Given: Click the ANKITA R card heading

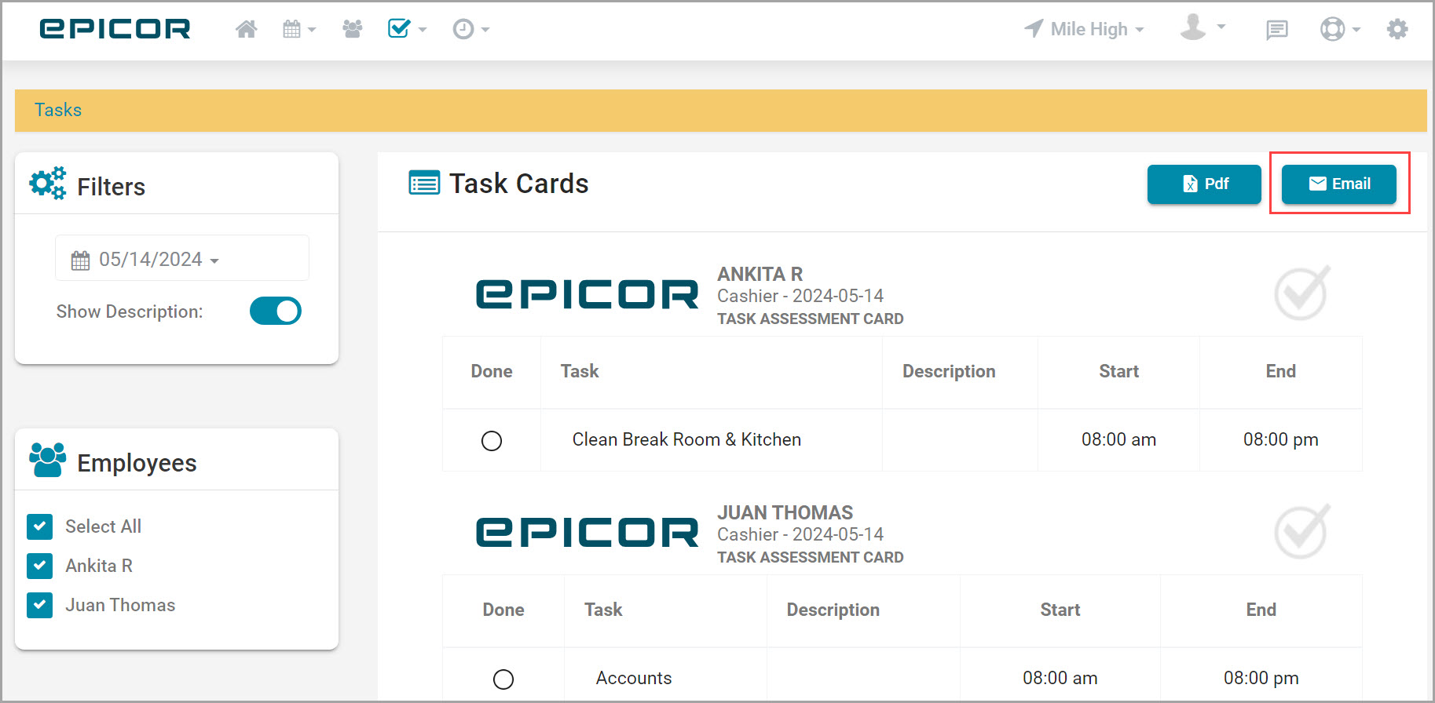Looking at the screenshot, I should pyautogui.click(x=760, y=274).
